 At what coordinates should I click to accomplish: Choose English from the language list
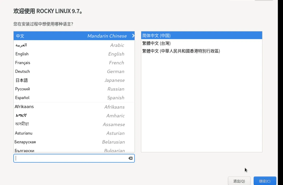(x=74, y=54)
